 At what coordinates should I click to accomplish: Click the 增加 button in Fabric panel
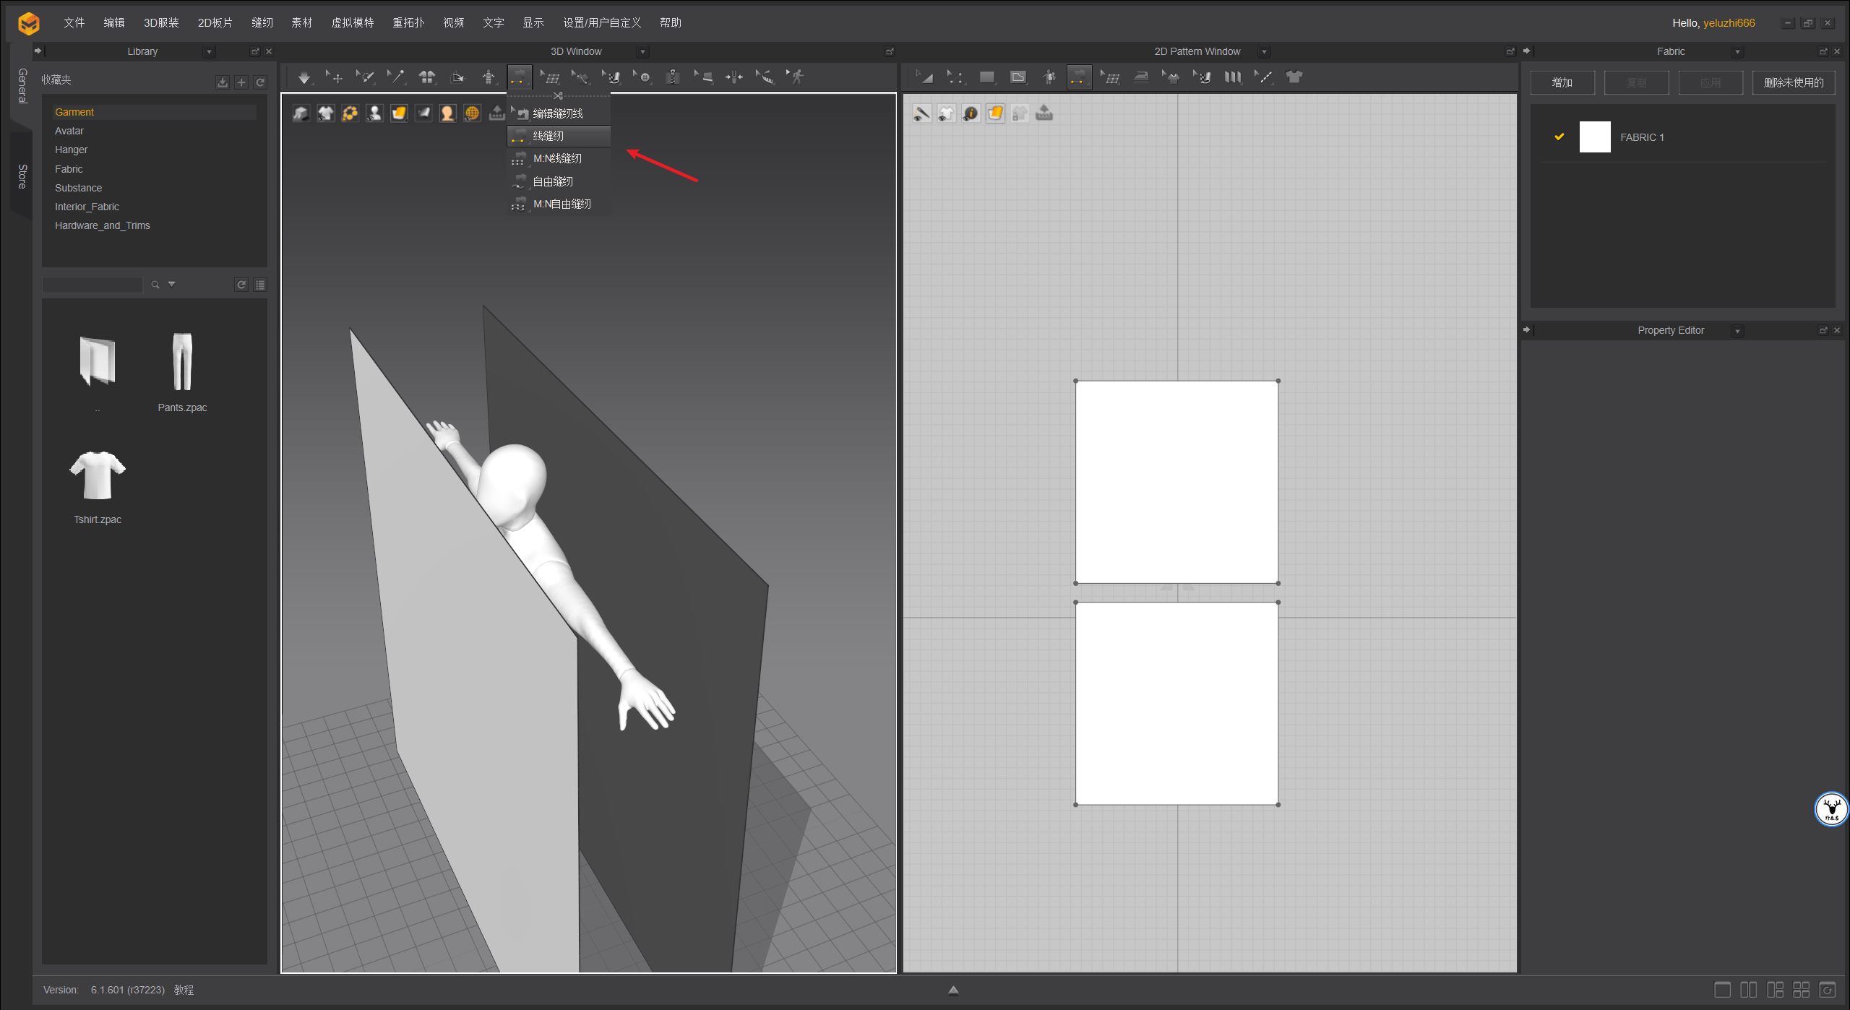(x=1562, y=82)
